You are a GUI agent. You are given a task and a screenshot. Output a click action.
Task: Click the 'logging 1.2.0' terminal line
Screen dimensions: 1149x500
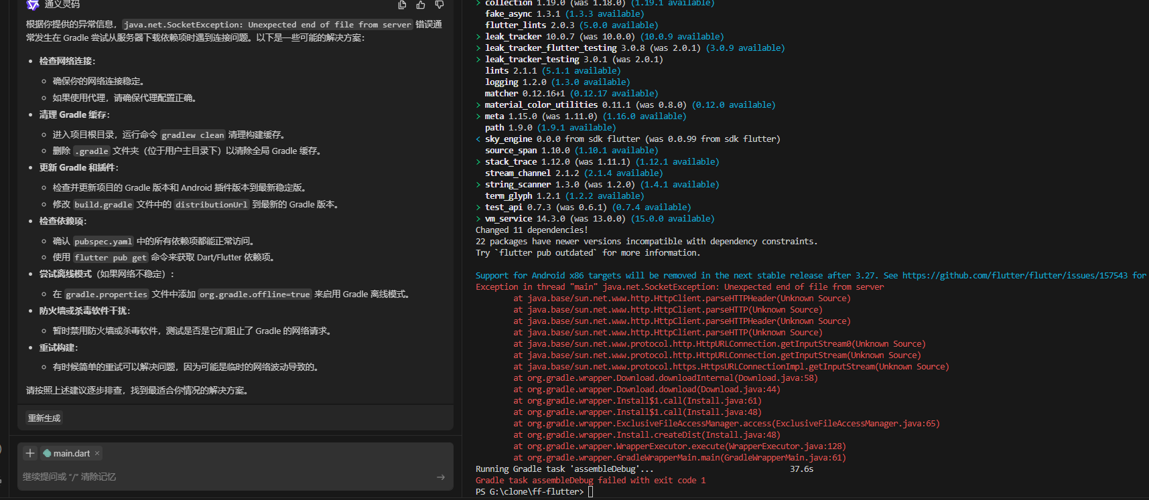pyautogui.click(x=557, y=82)
